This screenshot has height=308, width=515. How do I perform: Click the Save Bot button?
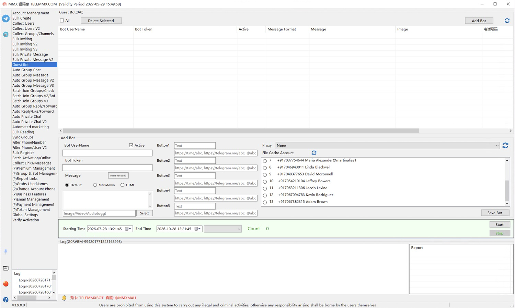(x=495, y=213)
